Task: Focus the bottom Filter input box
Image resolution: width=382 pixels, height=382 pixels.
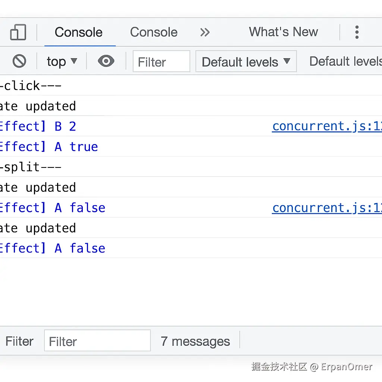Action: (97, 341)
